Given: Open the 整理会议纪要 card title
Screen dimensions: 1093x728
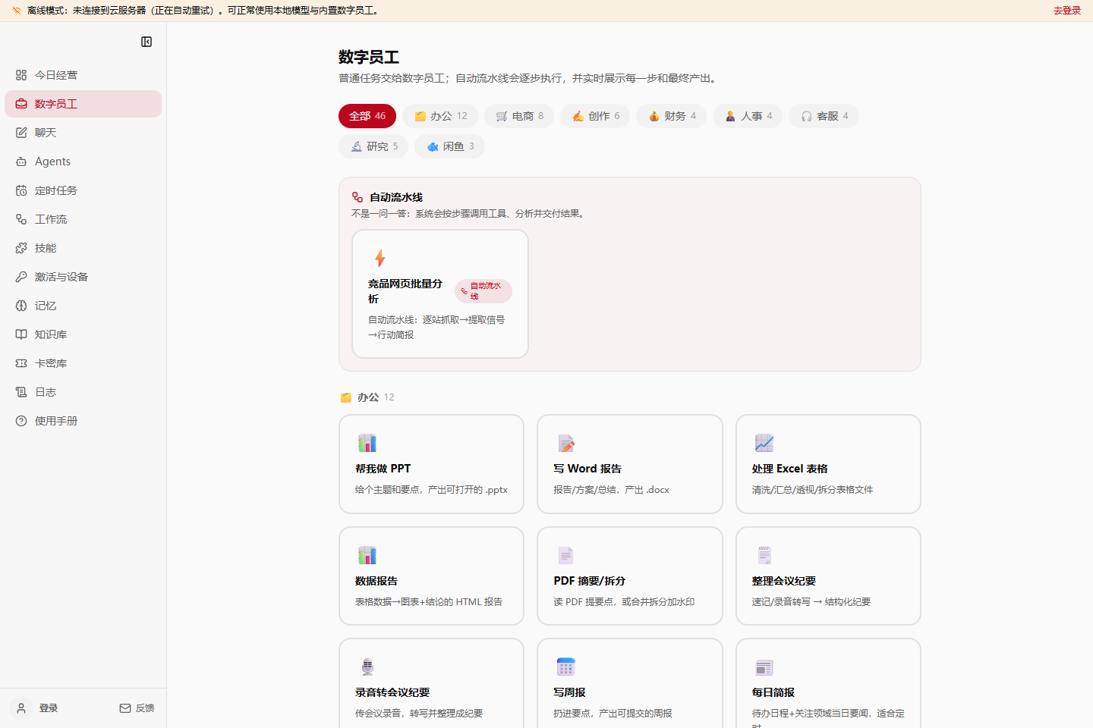Looking at the screenshot, I should [x=784, y=581].
